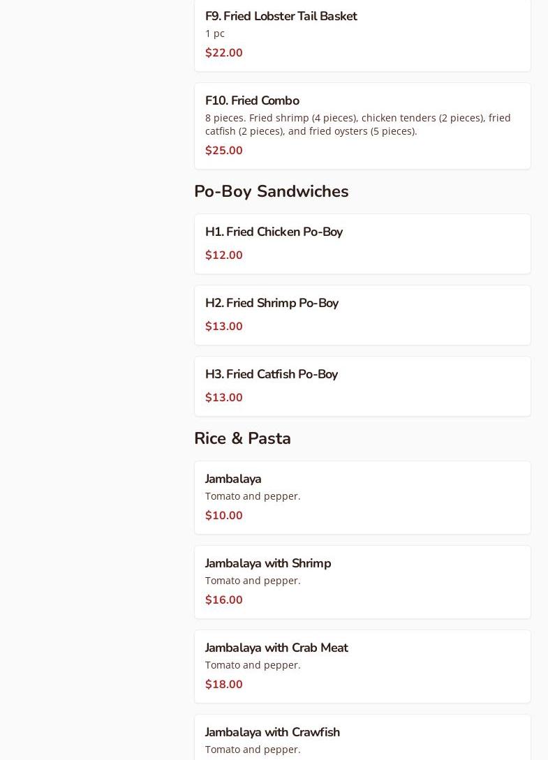
Task: Click the Rice & Pasta section heading
Action: (x=242, y=438)
